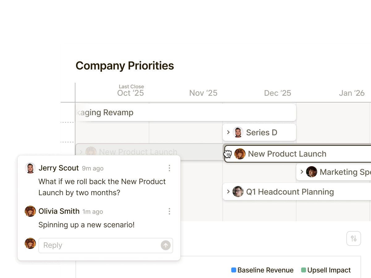
Task: Open the options menu on Olivia Smith's comment
Action: [169, 211]
